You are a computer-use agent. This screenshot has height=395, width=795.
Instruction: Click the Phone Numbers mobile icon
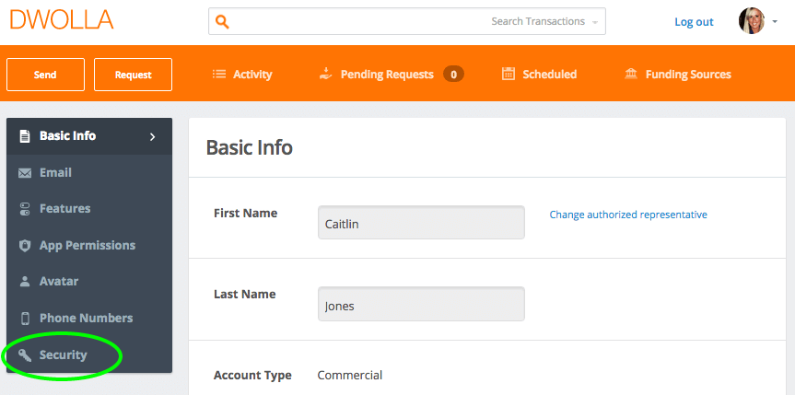25,319
